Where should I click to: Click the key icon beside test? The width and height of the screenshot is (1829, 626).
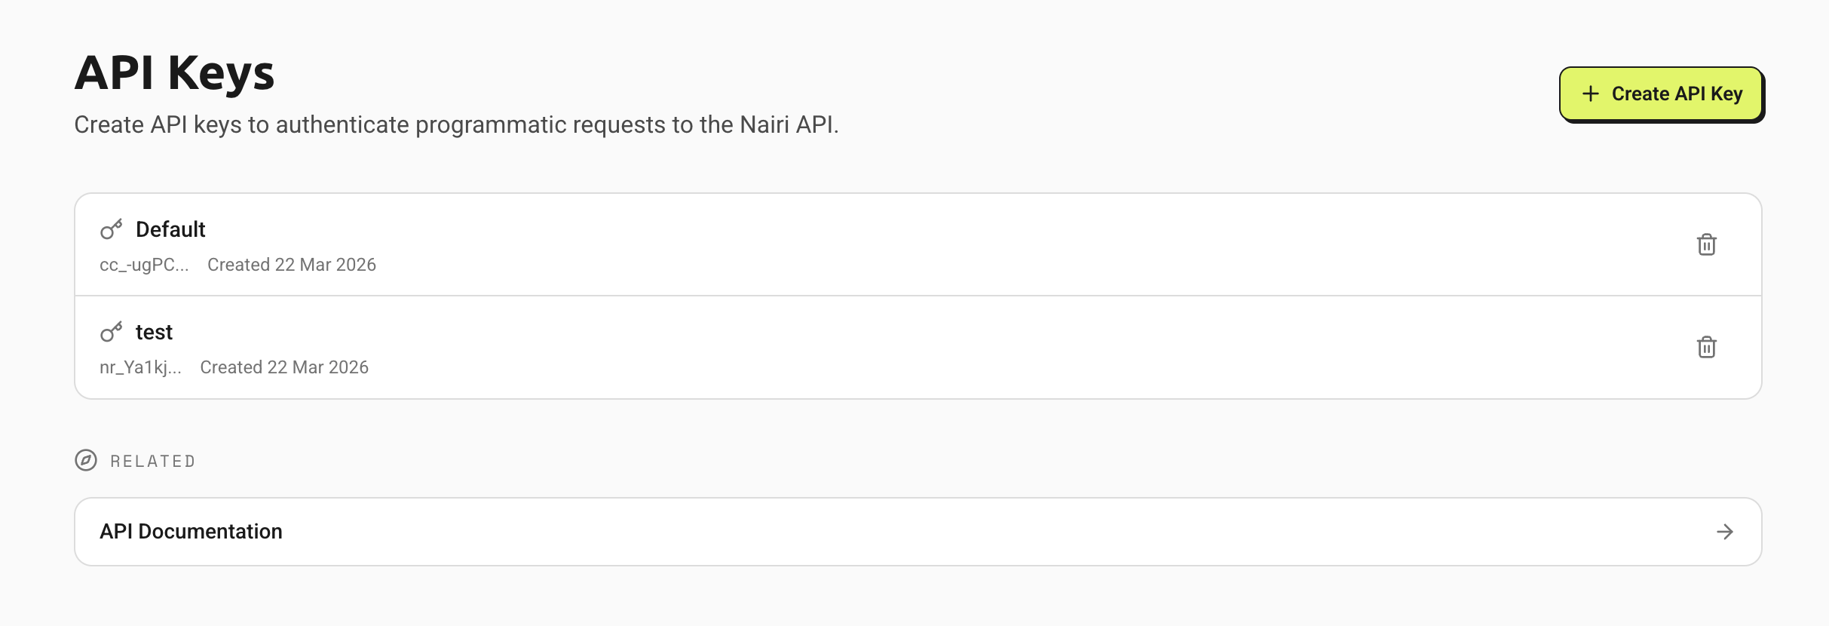(x=113, y=331)
